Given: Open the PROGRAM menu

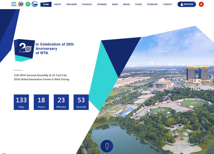Looking at the screenshot, I should coord(71,5).
